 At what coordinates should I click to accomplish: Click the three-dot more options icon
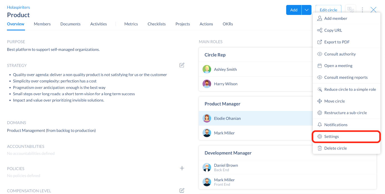coord(362,10)
